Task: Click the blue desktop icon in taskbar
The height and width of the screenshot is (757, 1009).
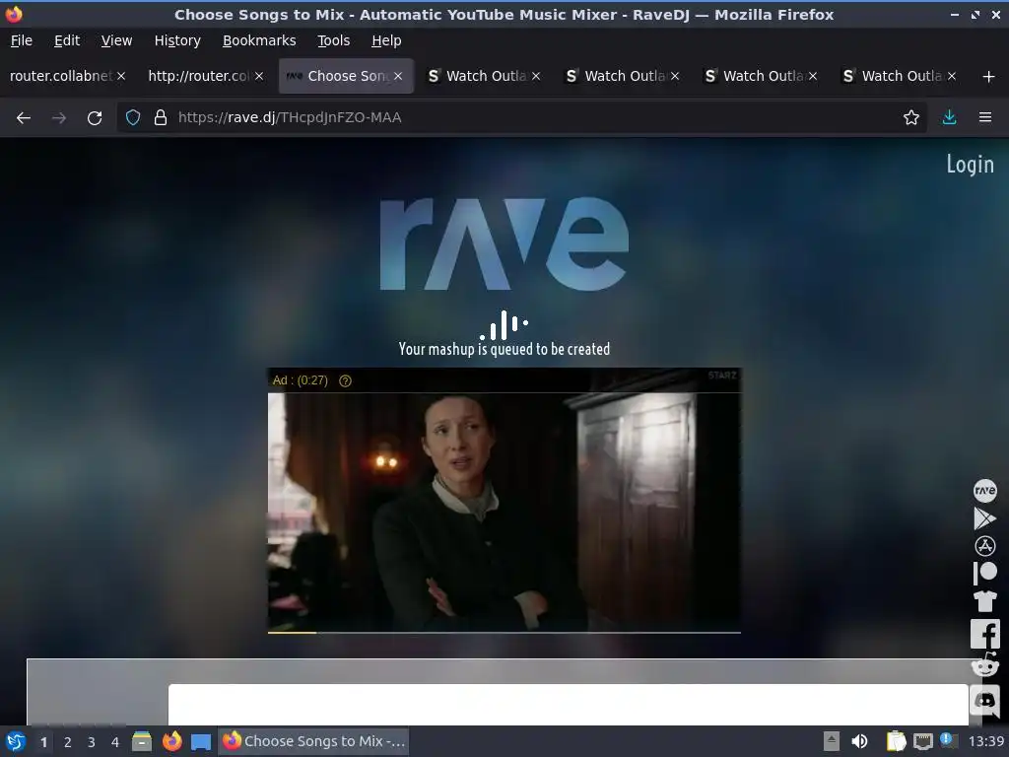Action: pyautogui.click(x=201, y=741)
